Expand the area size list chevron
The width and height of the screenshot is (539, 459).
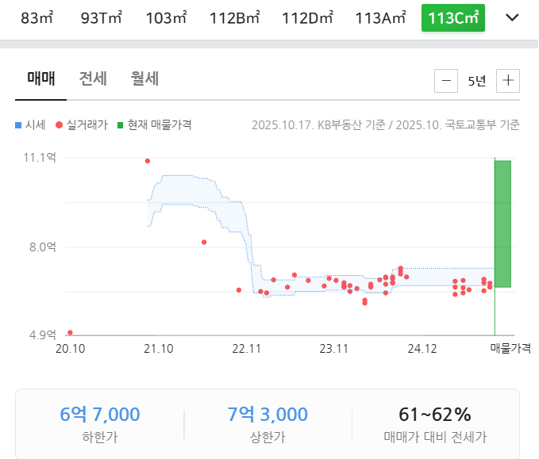coord(512,17)
